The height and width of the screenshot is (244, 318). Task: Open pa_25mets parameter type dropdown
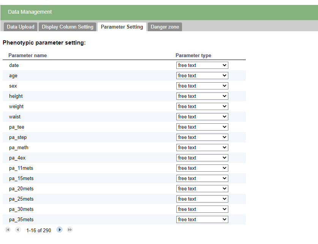(x=202, y=199)
